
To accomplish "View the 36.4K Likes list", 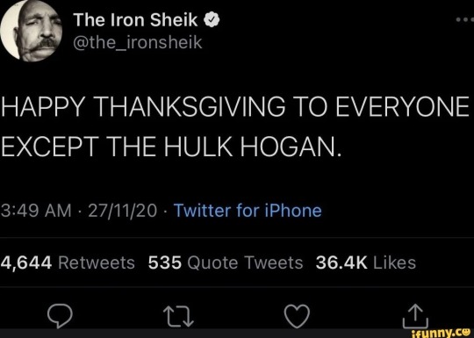I will click(x=366, y=262).
